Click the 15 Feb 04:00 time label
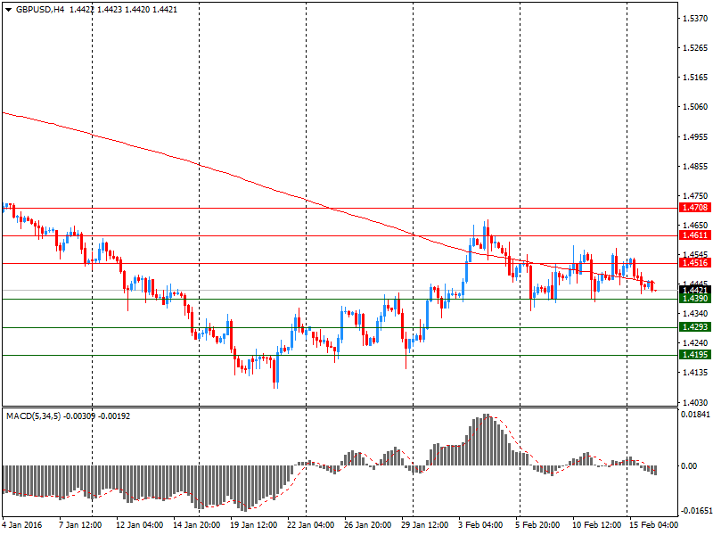 coord(653,525)
